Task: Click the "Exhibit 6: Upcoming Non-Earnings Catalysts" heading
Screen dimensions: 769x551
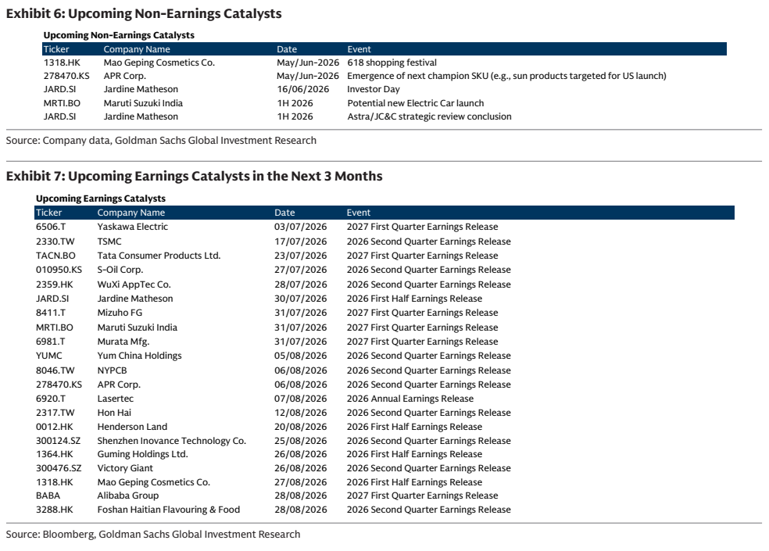Action: tap(144, 14)
